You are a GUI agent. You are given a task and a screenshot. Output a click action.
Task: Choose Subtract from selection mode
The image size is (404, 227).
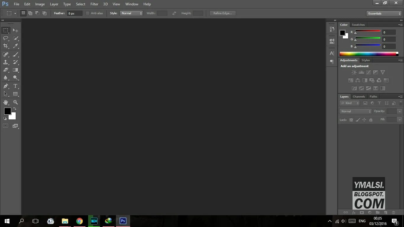[x=37, y=13]
